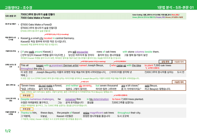Viewport: 197px width, 139px height.
Task: Click the '삽입 문장' label box
Action: [165, 62]
